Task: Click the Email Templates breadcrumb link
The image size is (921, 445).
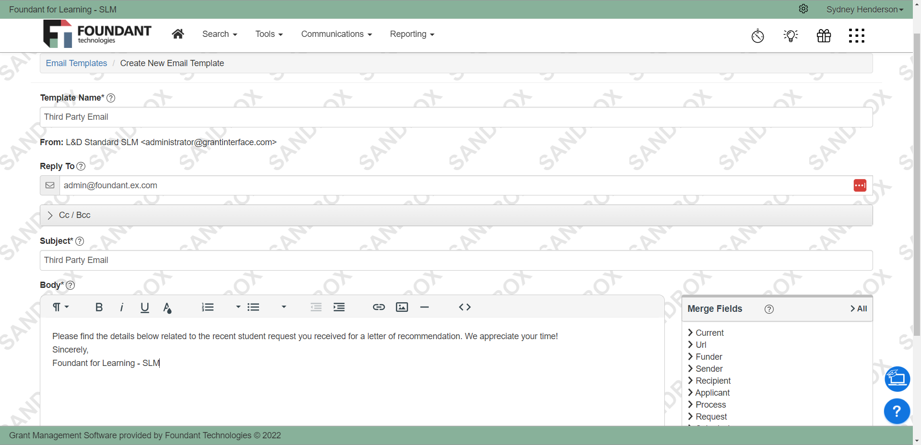Action: click(76, 63)
